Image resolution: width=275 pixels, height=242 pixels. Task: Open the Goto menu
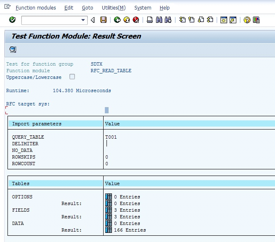point(87,8)
